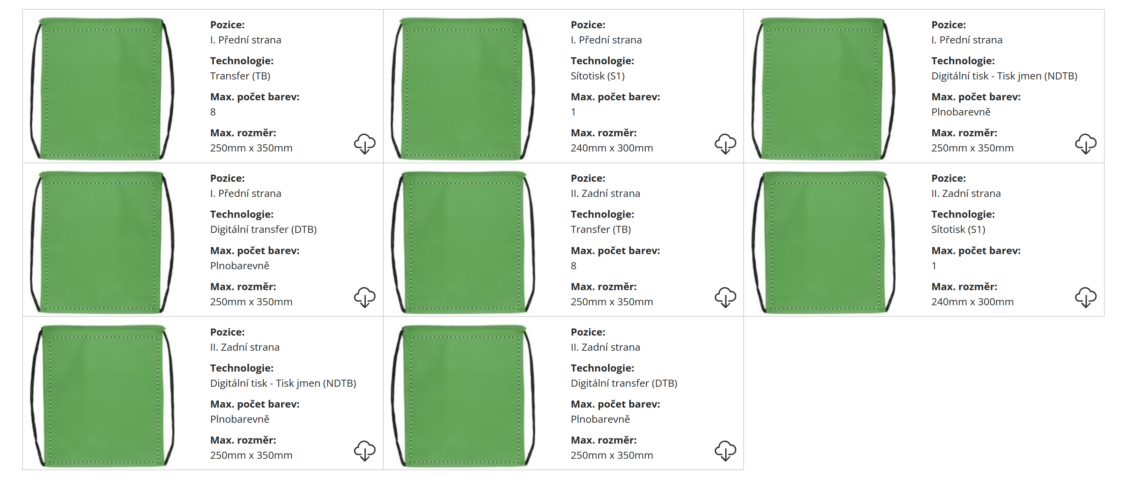Open bag image for front Tisk jmen (NDTB)

[823, 88]
